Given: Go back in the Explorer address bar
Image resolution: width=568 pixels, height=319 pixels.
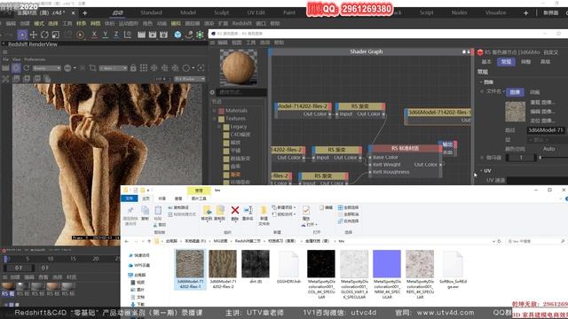Looking at the screenshot, I should pyautogui.click(x=126, y=241).
